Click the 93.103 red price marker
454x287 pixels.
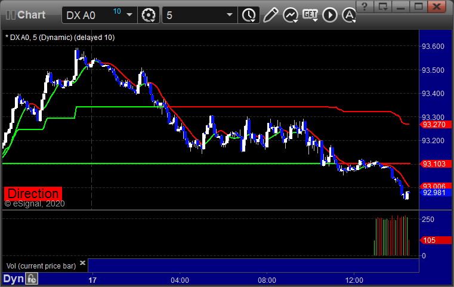[x=435, y=164]
